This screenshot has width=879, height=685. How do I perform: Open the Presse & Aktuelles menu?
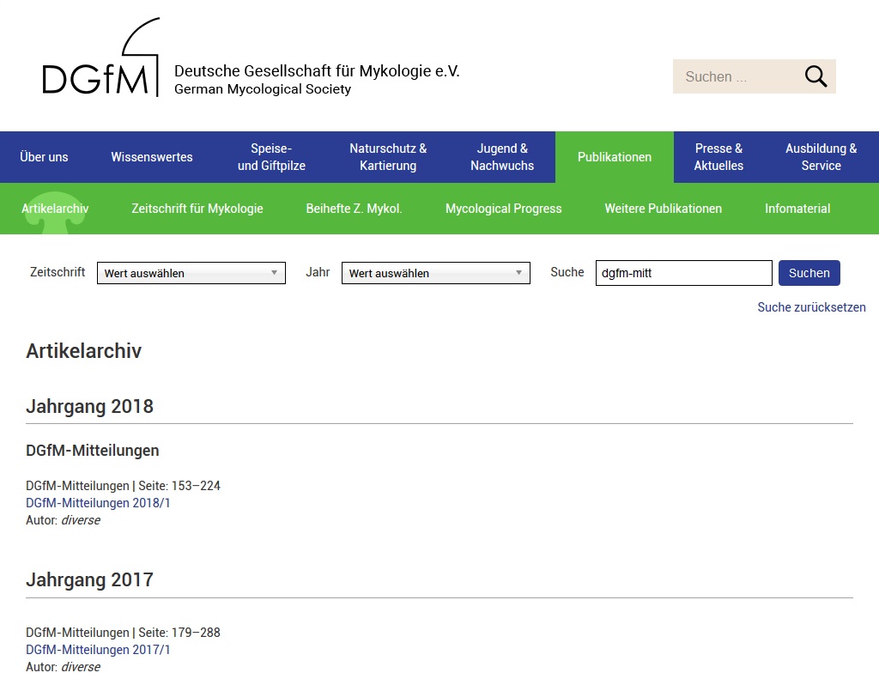pos(718,157)
